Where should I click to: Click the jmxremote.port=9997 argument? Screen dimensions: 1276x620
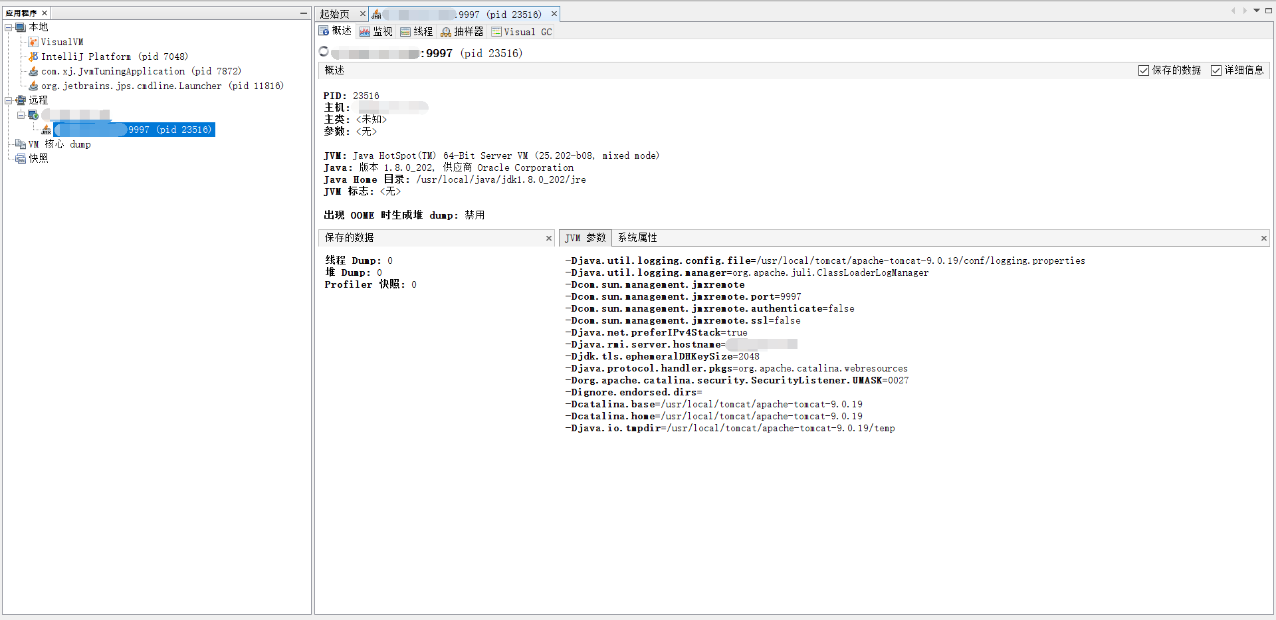pyautogui.click(x=683, y=296)
